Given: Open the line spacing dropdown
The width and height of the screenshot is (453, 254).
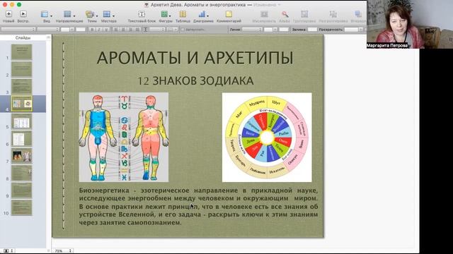Looking at the screenshot, I should [157, 30].
